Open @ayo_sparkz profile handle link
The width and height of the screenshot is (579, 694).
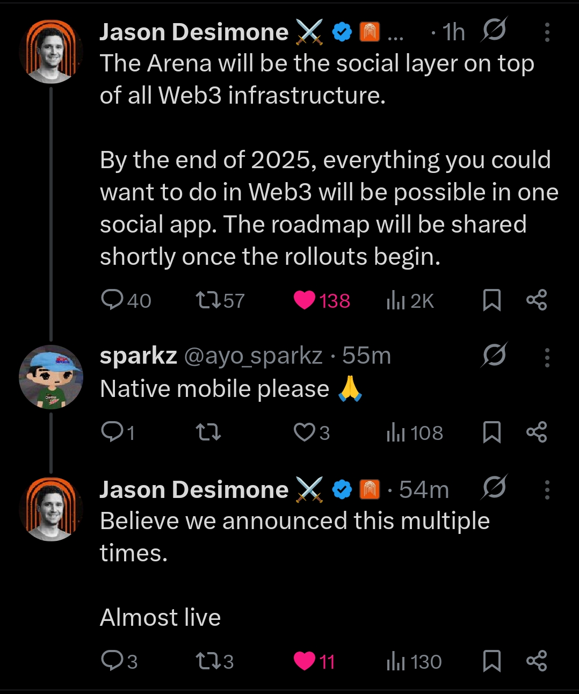click(253, 356)
